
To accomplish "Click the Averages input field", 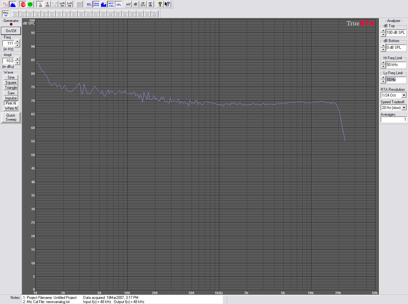I will click(x=394, y=119).
